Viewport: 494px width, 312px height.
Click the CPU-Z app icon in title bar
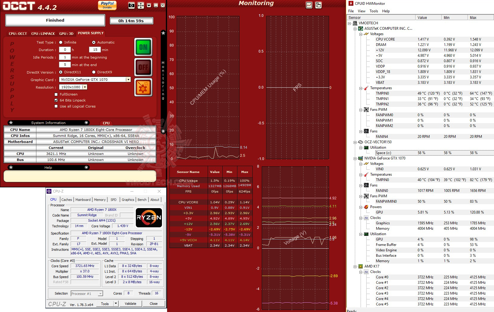[49, 191]
